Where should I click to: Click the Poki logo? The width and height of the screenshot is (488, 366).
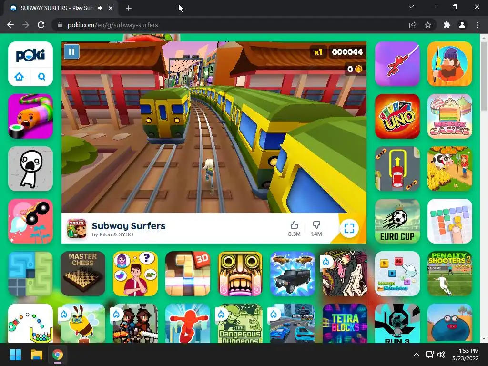click(x=30, y=55)
